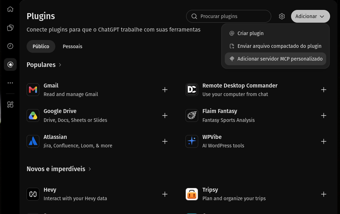Open the Populares section heading
Viewport: 340px width, 214px height.
[x=41, y=65]
